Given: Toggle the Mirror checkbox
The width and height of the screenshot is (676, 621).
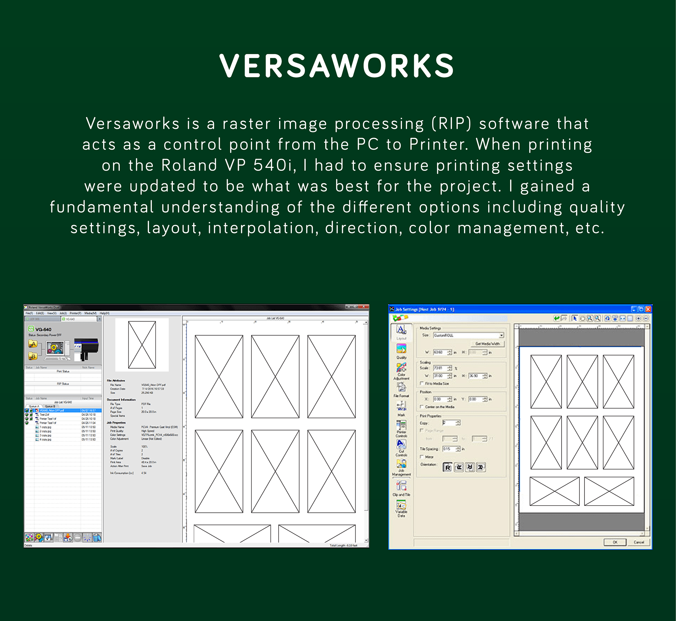Looking at the screenshot, I should 422,457.
